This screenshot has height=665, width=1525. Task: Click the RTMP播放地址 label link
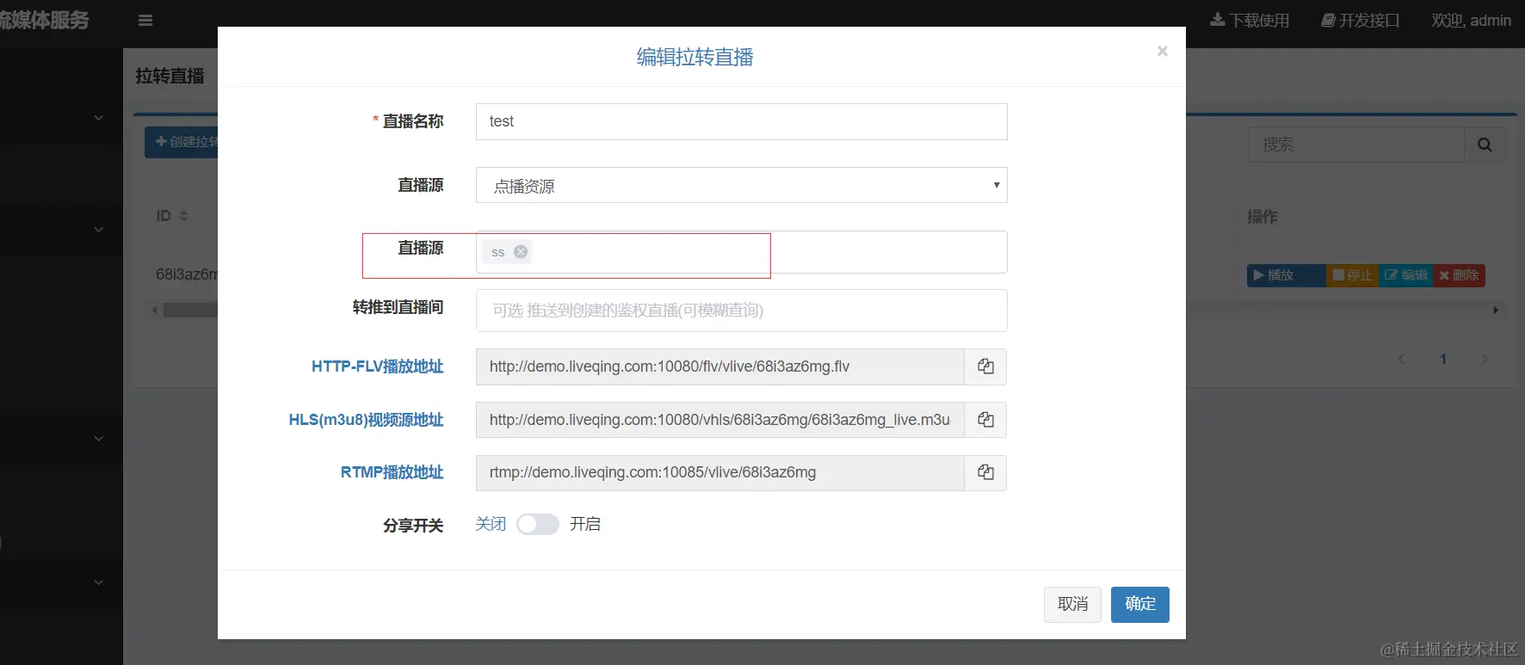point(392,472)
